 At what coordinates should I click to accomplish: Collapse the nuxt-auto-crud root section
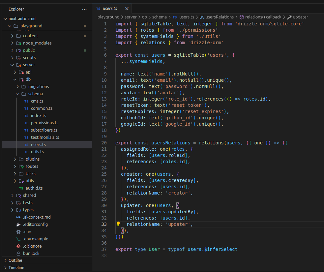tap(5, 19)
